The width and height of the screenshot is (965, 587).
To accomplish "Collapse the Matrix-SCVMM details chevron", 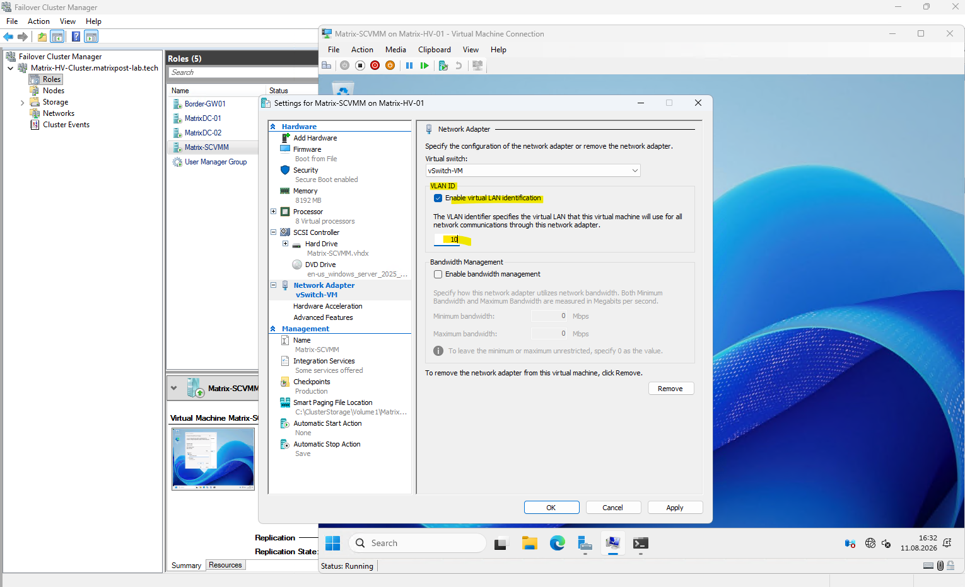I will pyautogui.click(x=174, y=389).
